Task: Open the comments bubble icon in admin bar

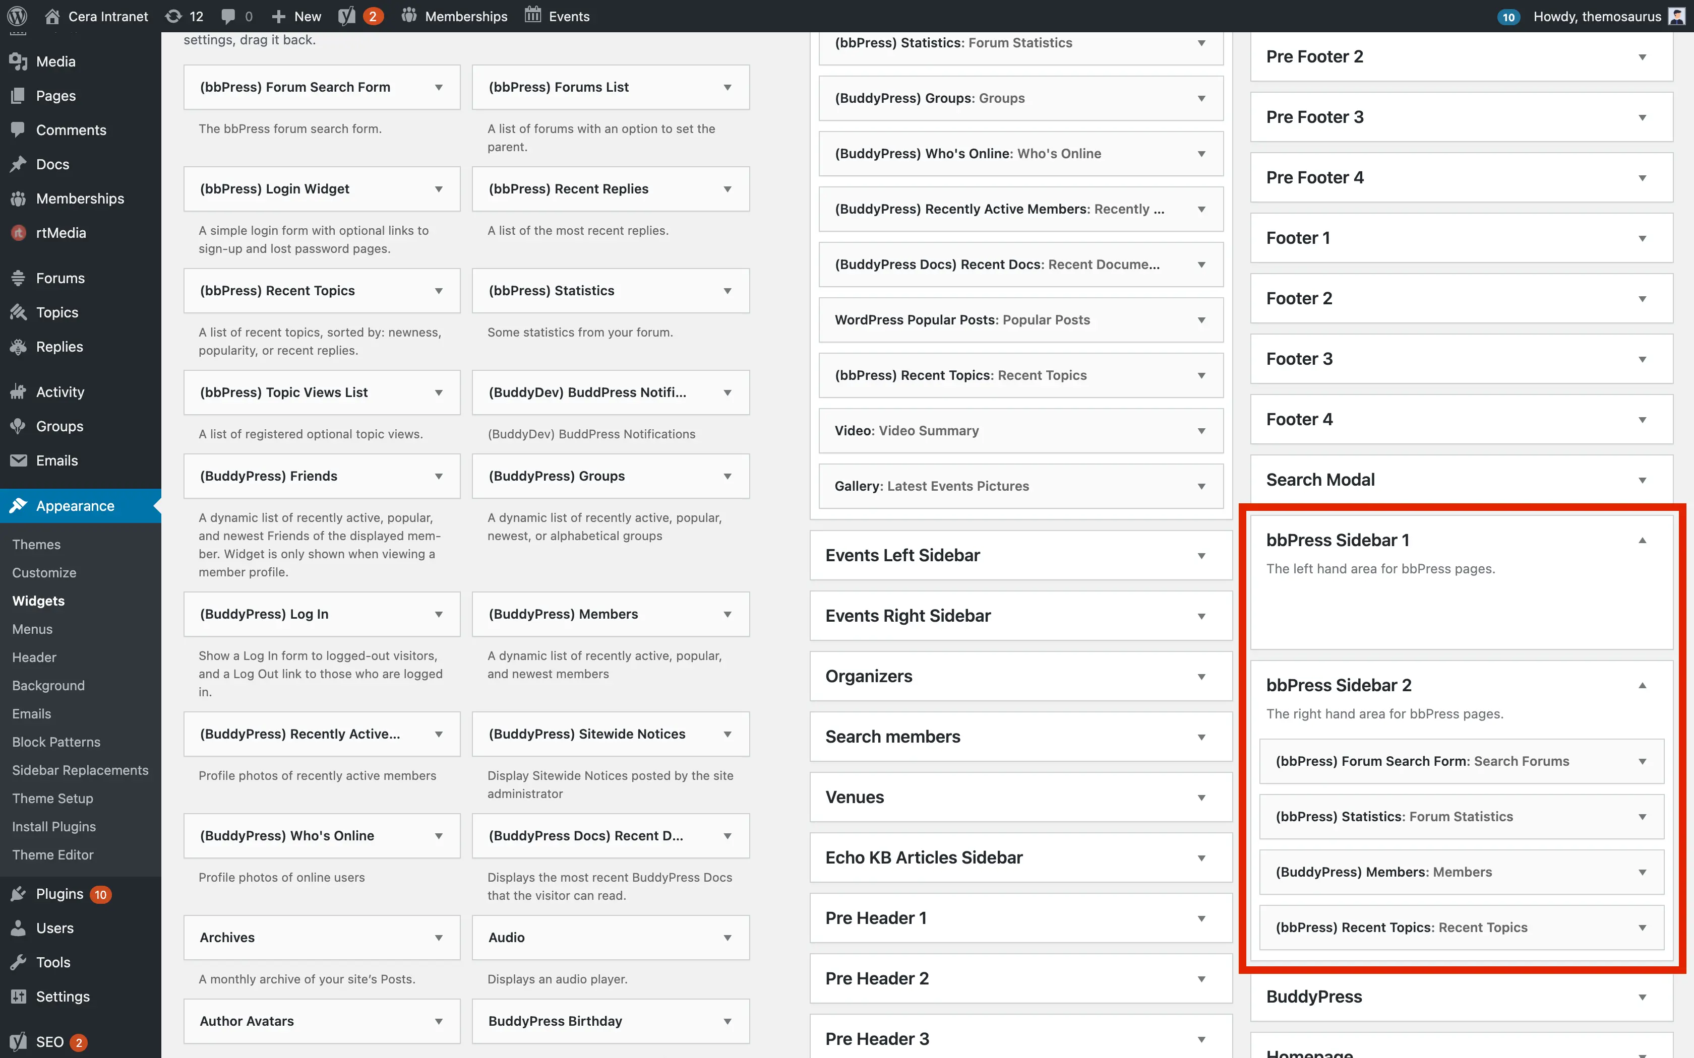Action: (x=228, y=16)
